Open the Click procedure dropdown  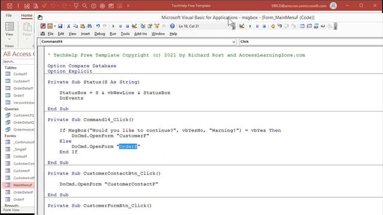(x=311, y=42)
